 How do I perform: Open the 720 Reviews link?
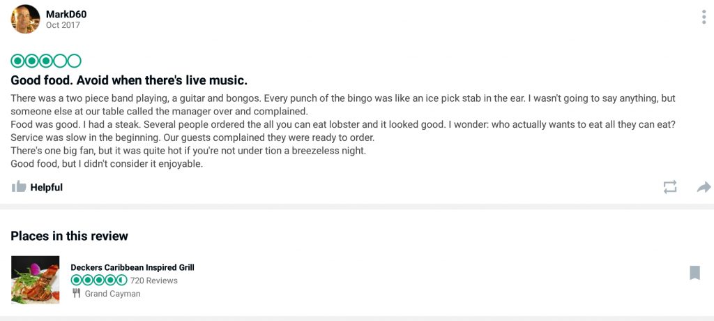pos(154,281)
